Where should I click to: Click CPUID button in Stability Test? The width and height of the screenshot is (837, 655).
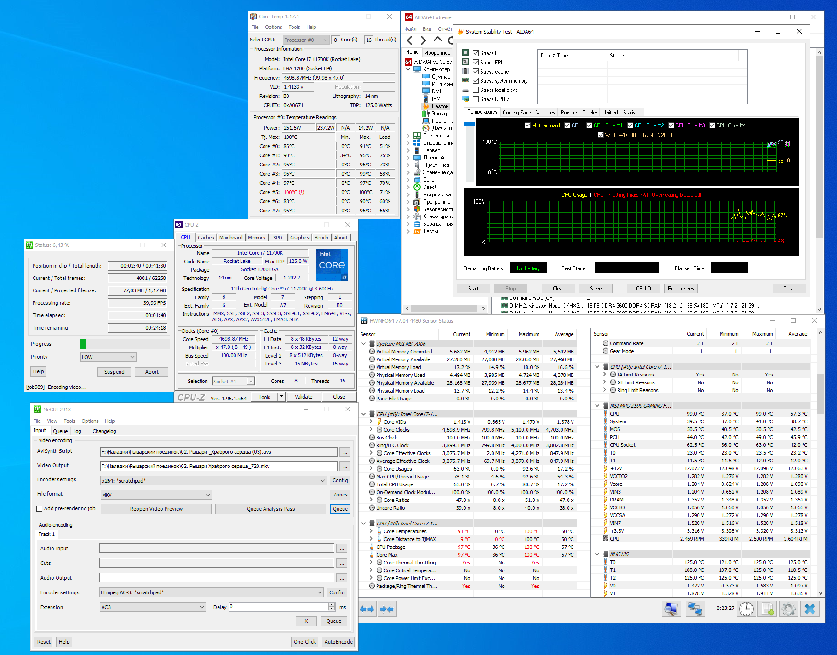(643, 289)
